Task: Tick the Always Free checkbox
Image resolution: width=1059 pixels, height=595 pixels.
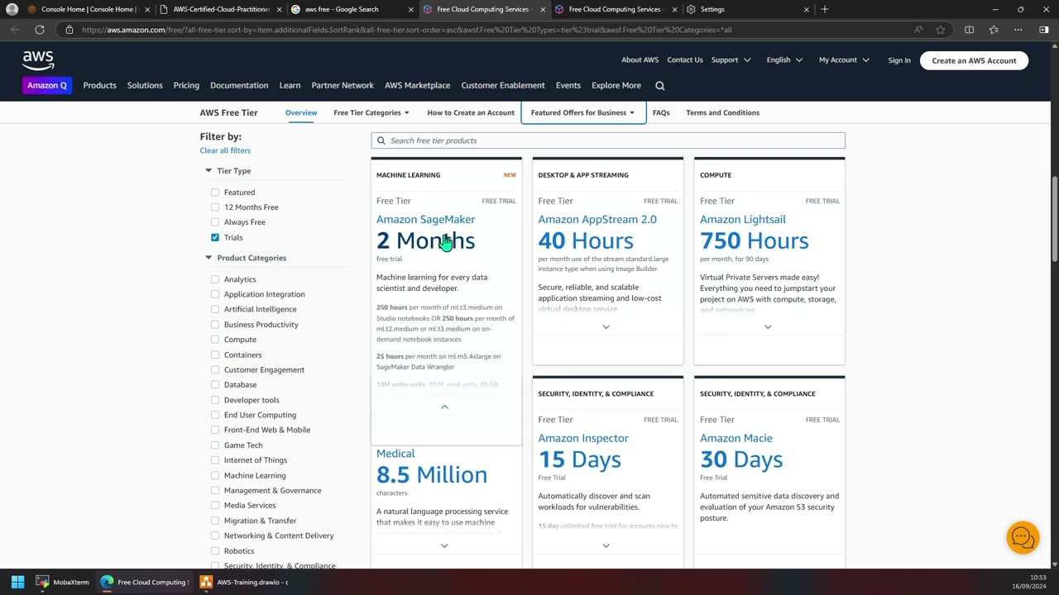Action: (215, 222)
